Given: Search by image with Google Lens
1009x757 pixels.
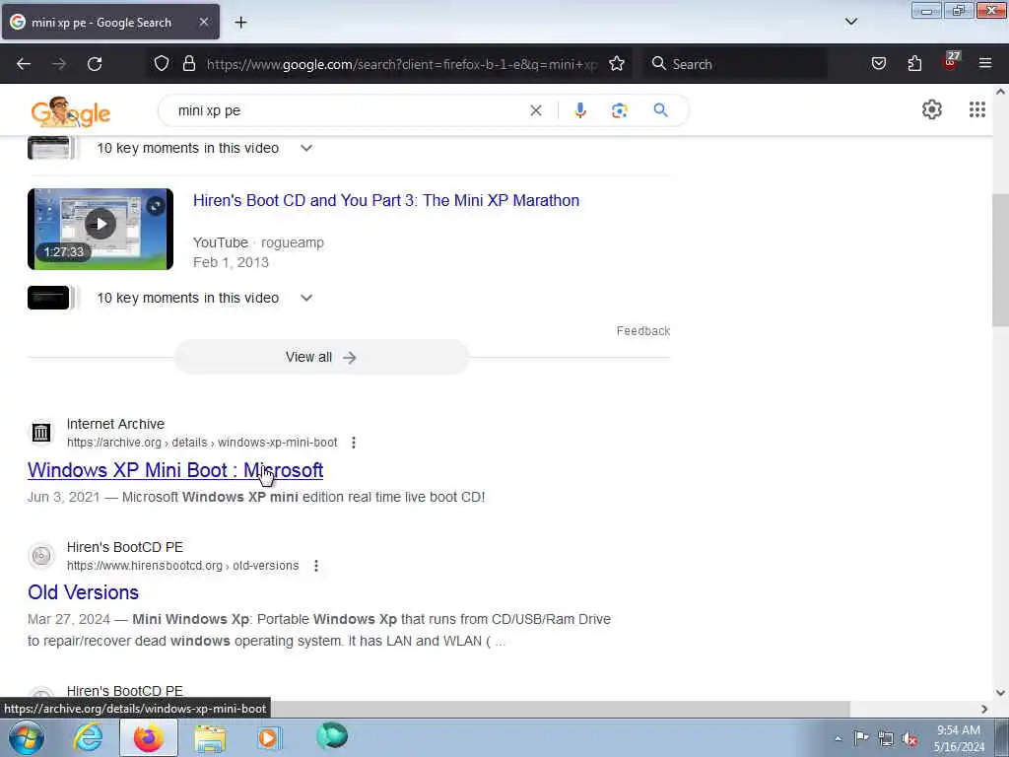Looking at the screenshot, I should 619,110.
